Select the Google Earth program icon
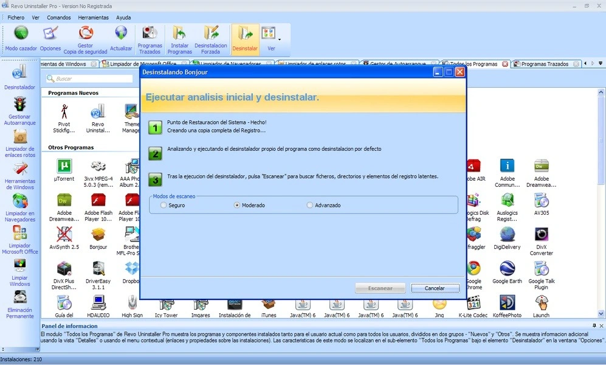606x365 pixels. coord(507,272)
